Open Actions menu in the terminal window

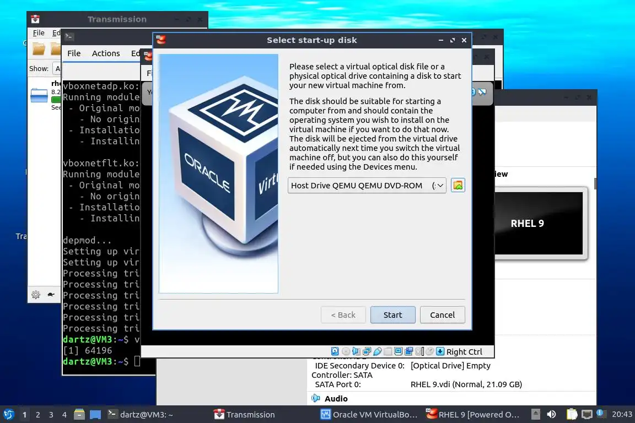(x=106, y=53)
